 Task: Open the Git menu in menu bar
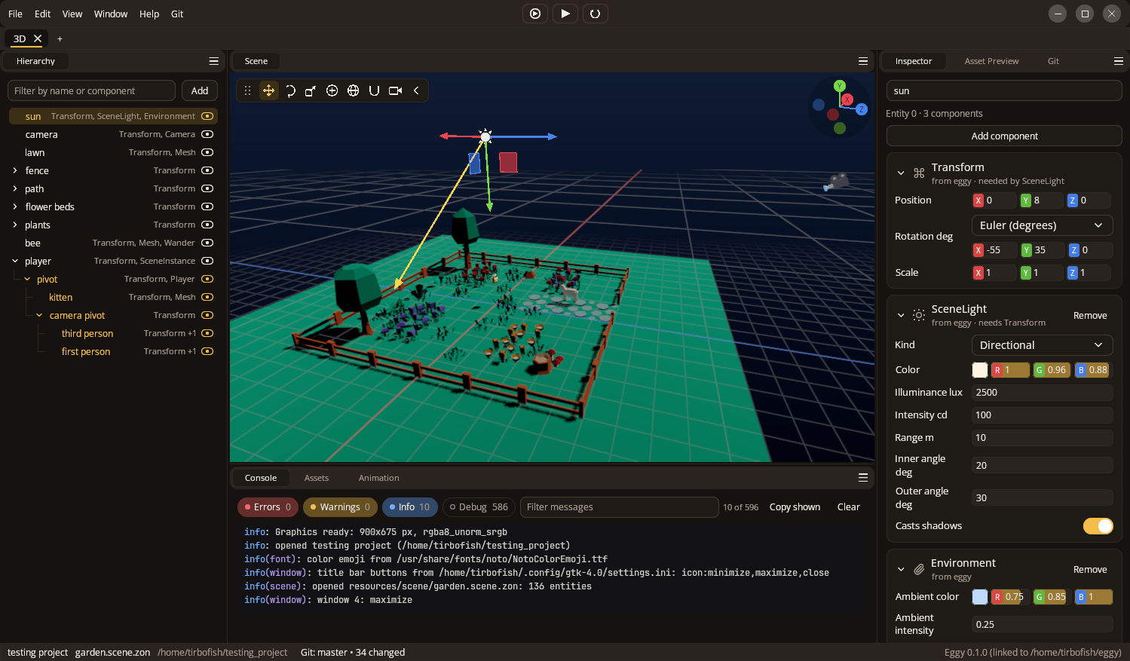pos(177,14)
